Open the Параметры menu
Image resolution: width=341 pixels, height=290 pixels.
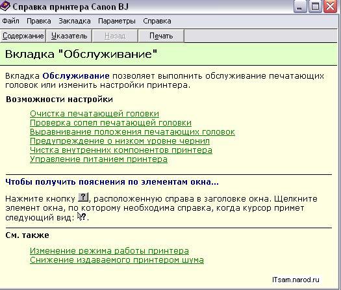117,21
